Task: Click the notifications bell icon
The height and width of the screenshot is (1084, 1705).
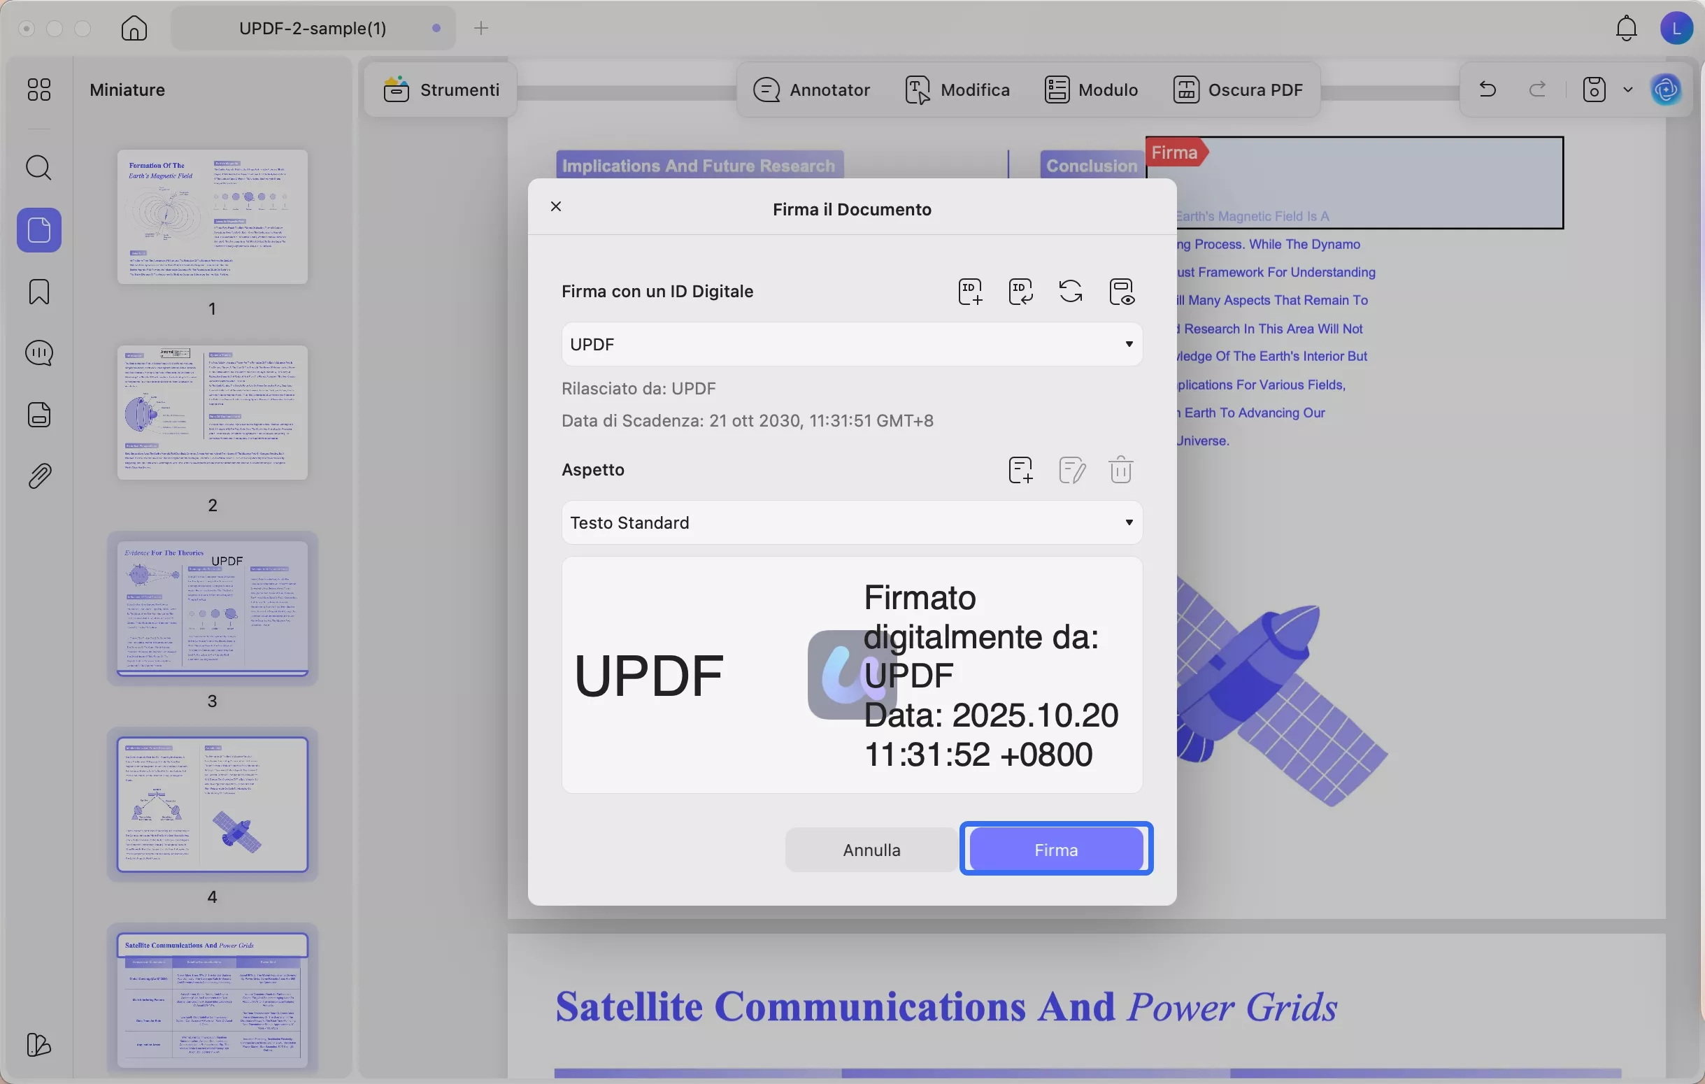Action: [1627, 28]
